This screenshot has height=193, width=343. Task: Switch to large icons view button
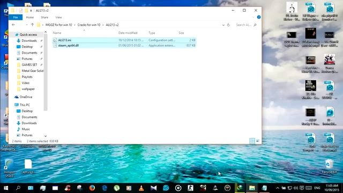(x=258, y=141)
